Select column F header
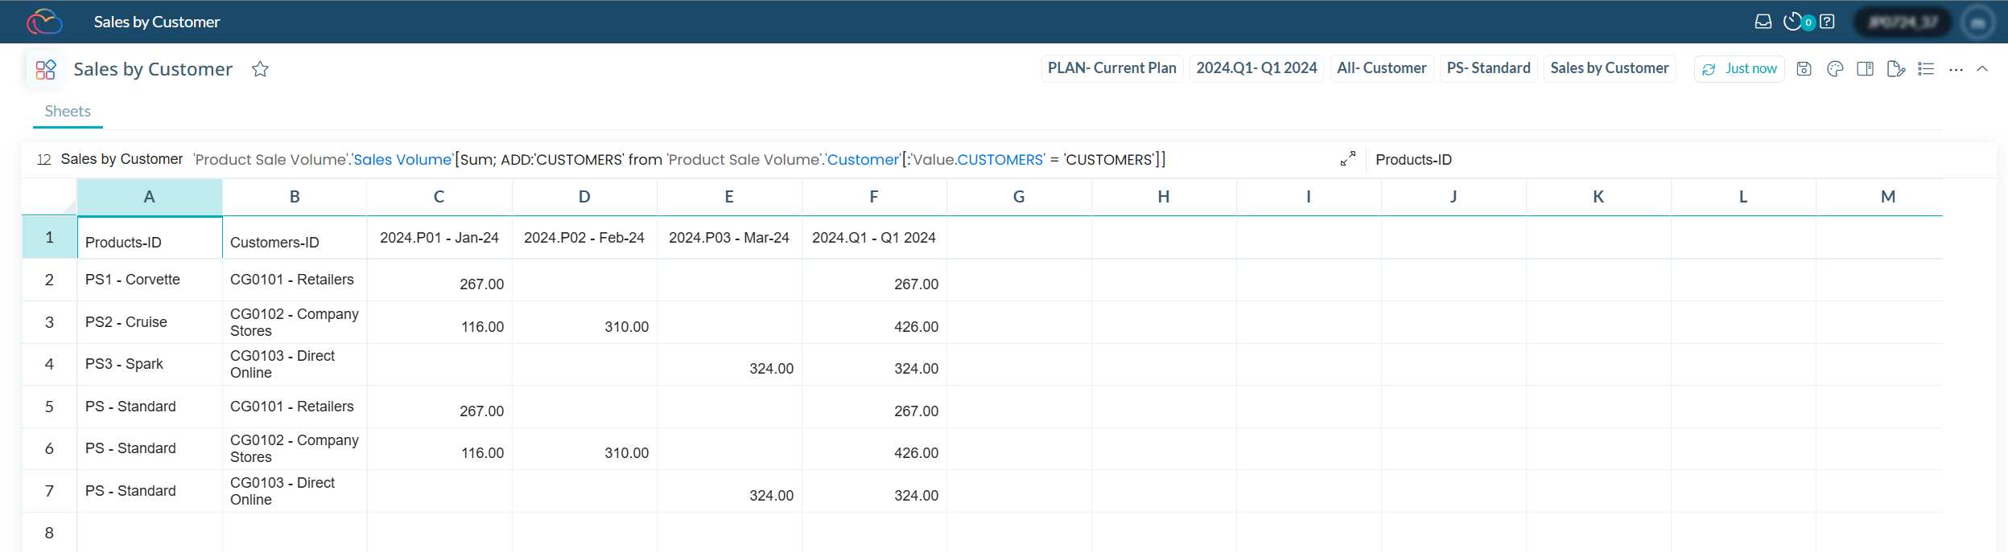 [873, 197]
